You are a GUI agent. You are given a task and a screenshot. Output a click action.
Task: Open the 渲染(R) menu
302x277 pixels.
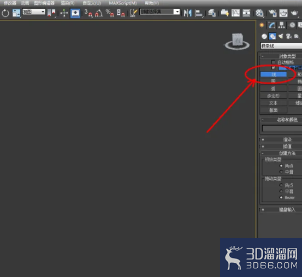click(68, 3)
